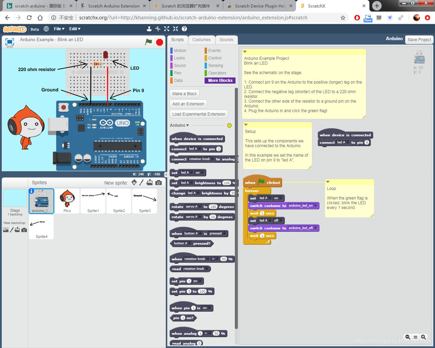
Task: Switch to Scratch Arduino Extension browser tab
Action: tap(114, 6)
